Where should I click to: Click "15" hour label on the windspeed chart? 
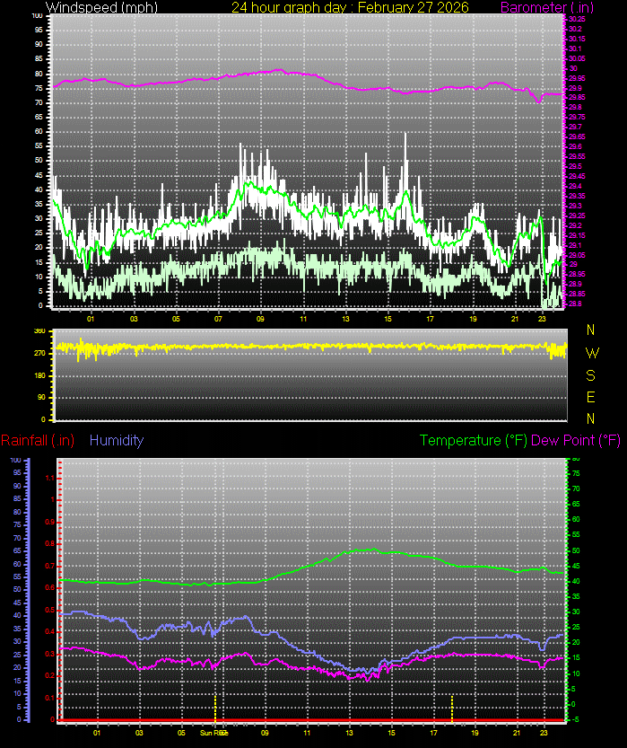[388, 319]
